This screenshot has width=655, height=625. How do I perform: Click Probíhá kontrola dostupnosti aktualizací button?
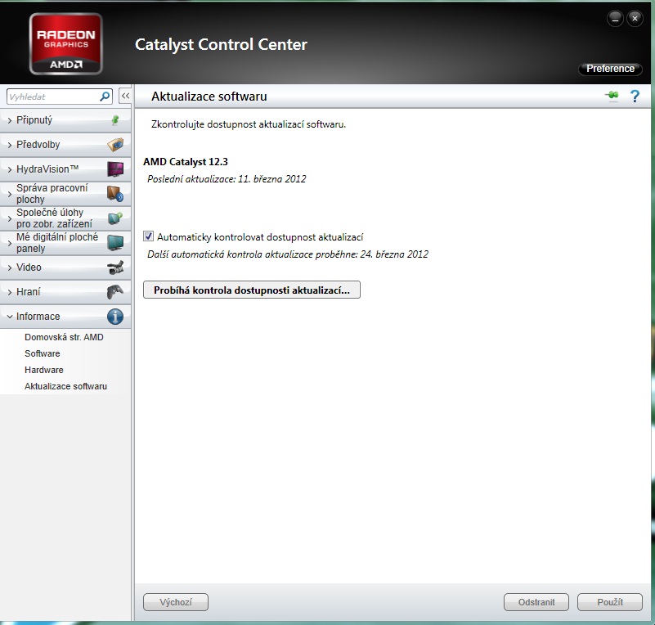(252, 290)
